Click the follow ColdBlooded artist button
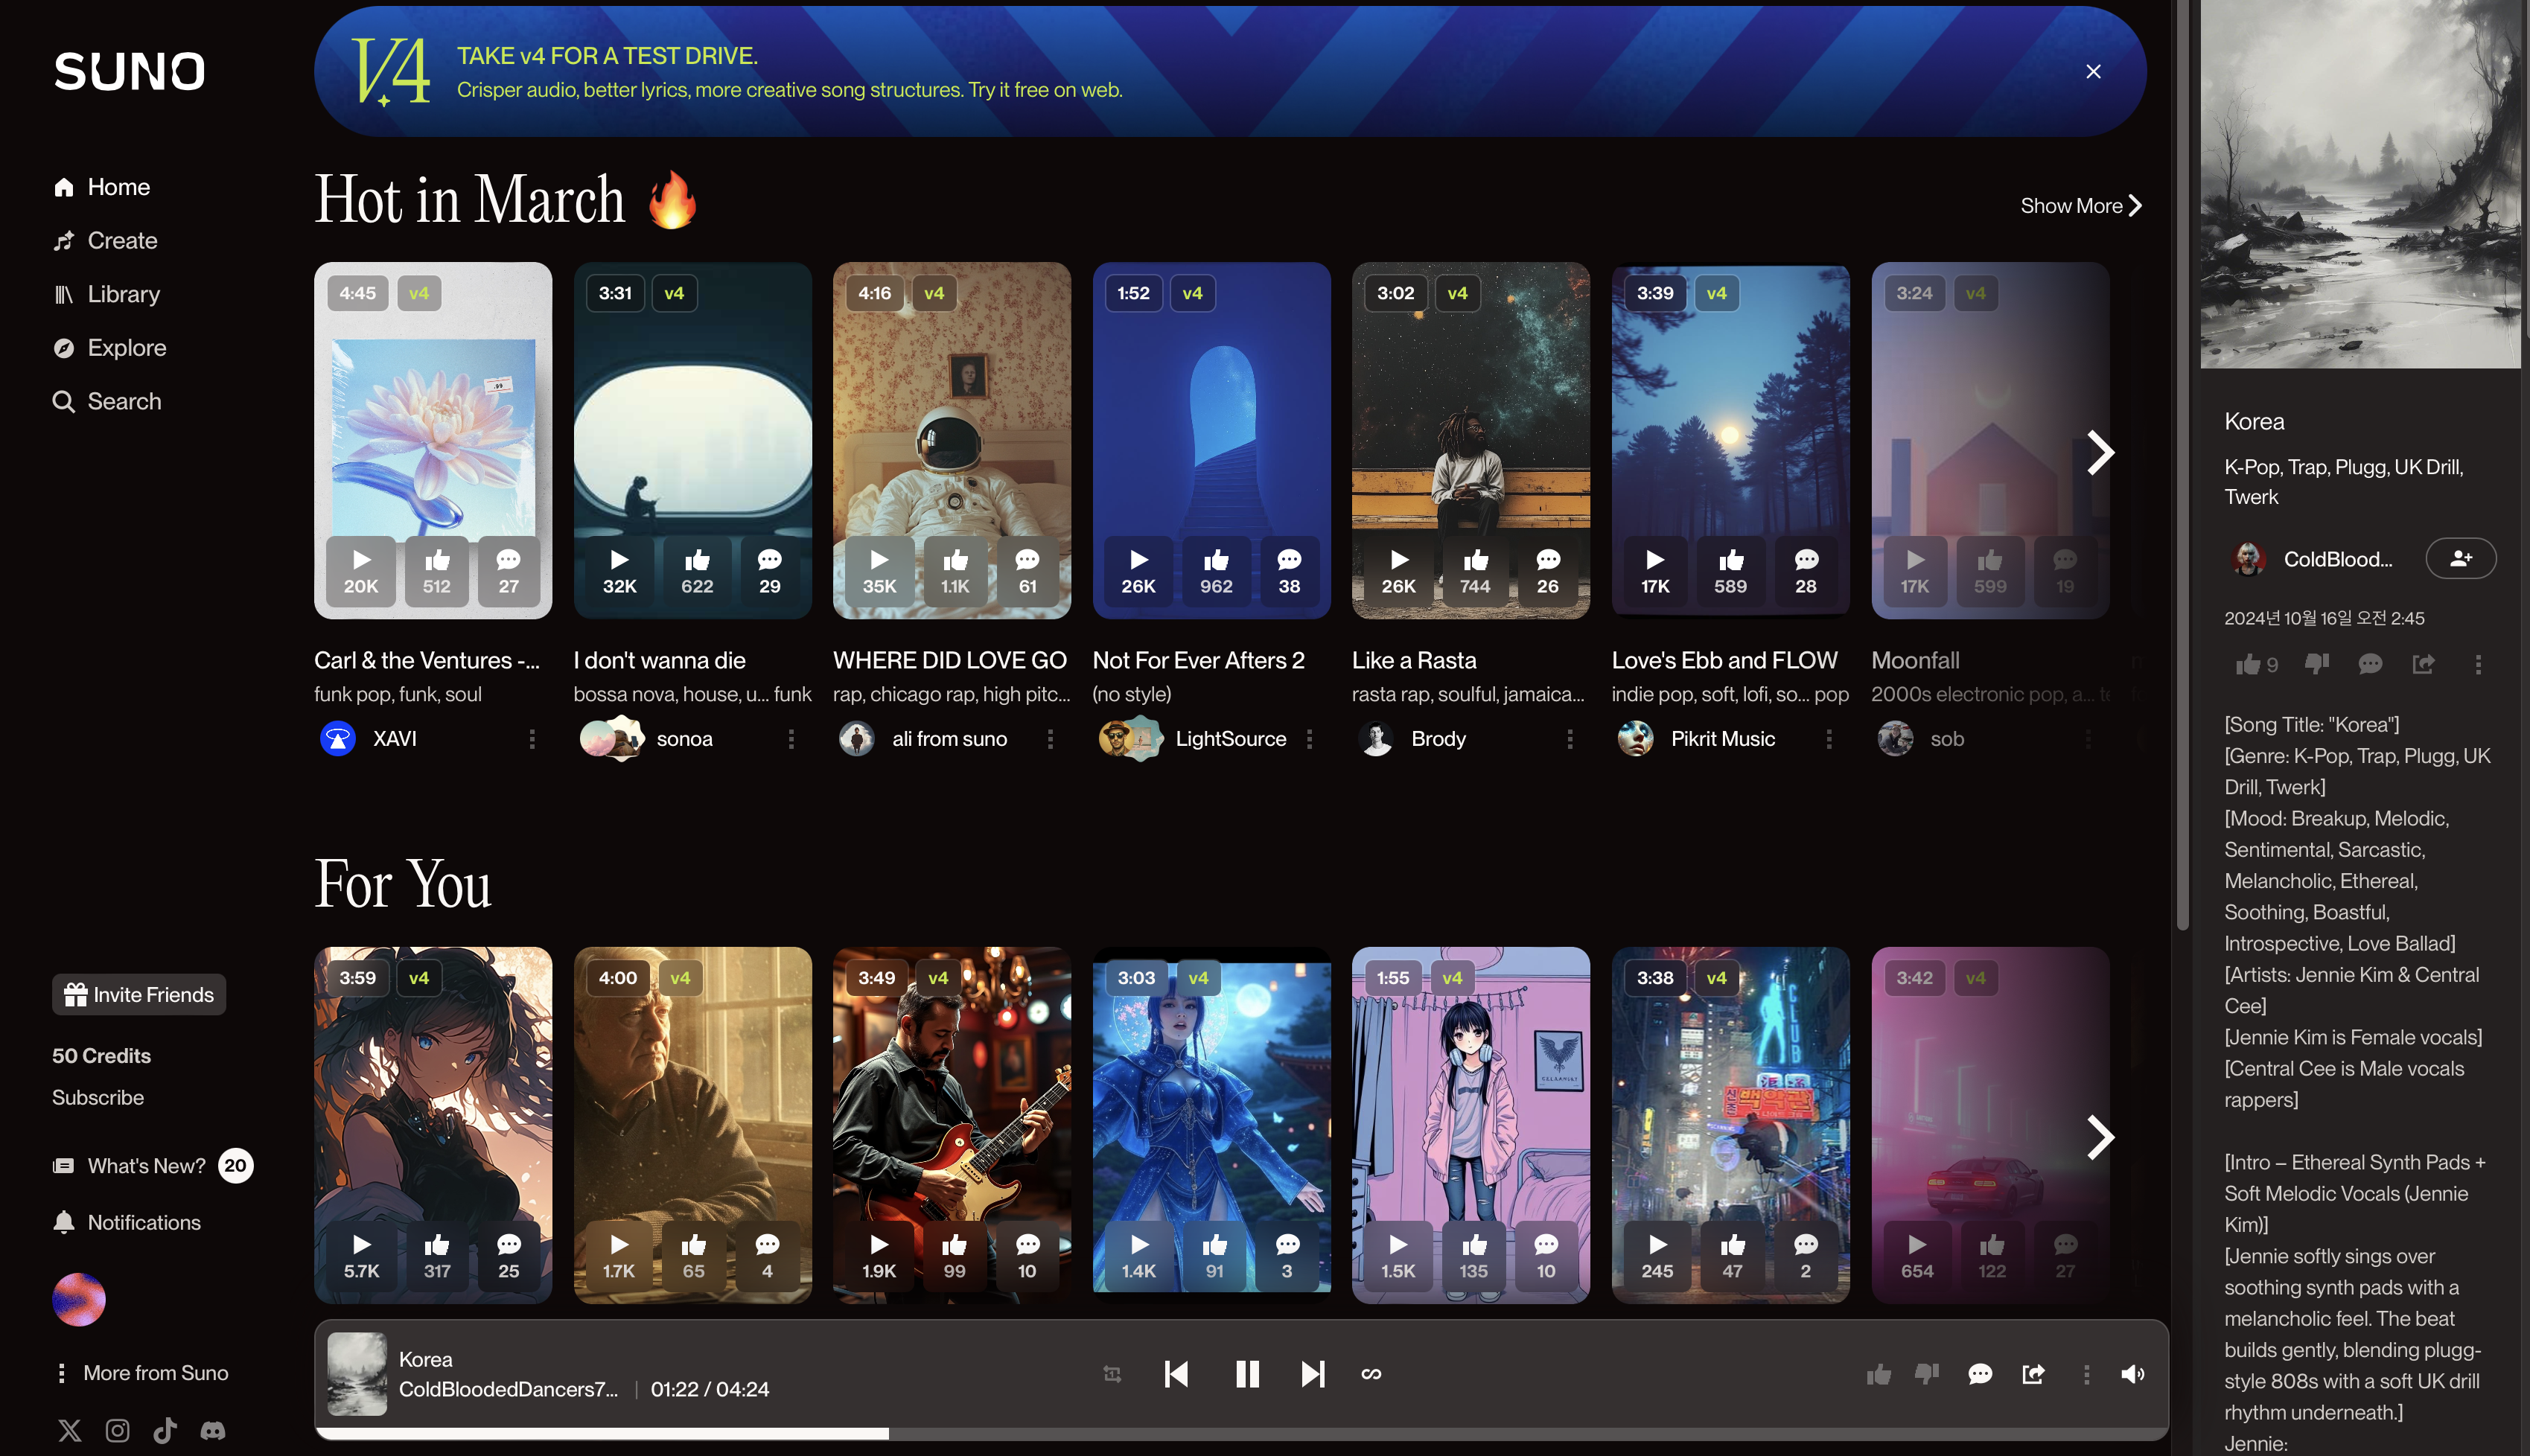2530x1456 pixels. coord(2460,558)
